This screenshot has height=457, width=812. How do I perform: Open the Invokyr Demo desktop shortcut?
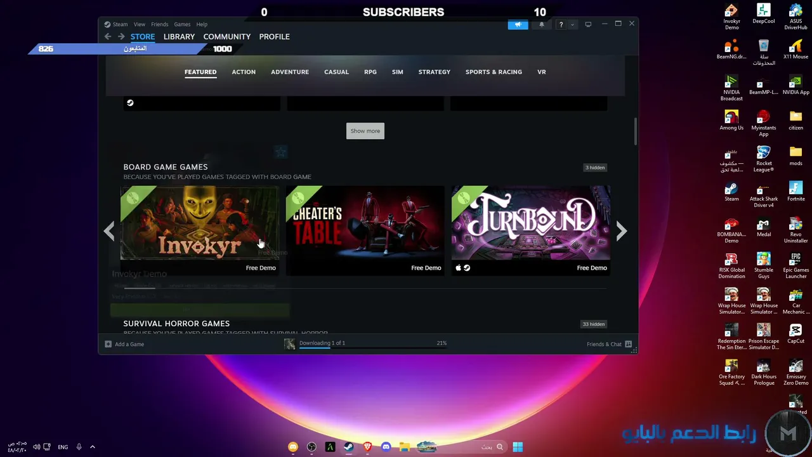[731, 16]
